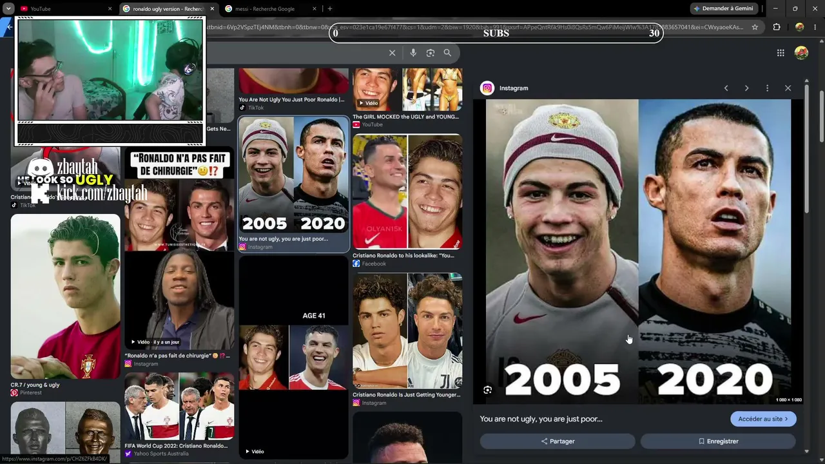Image resolution: width=825 pixels, height=464 pixels.
Task: Open the Chrome extensions puzzle icon
Action: (x=776, y=27)
